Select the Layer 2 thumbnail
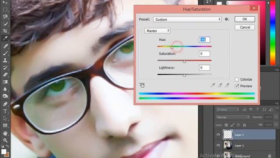The image size is (280, 158). click(227, 135)
